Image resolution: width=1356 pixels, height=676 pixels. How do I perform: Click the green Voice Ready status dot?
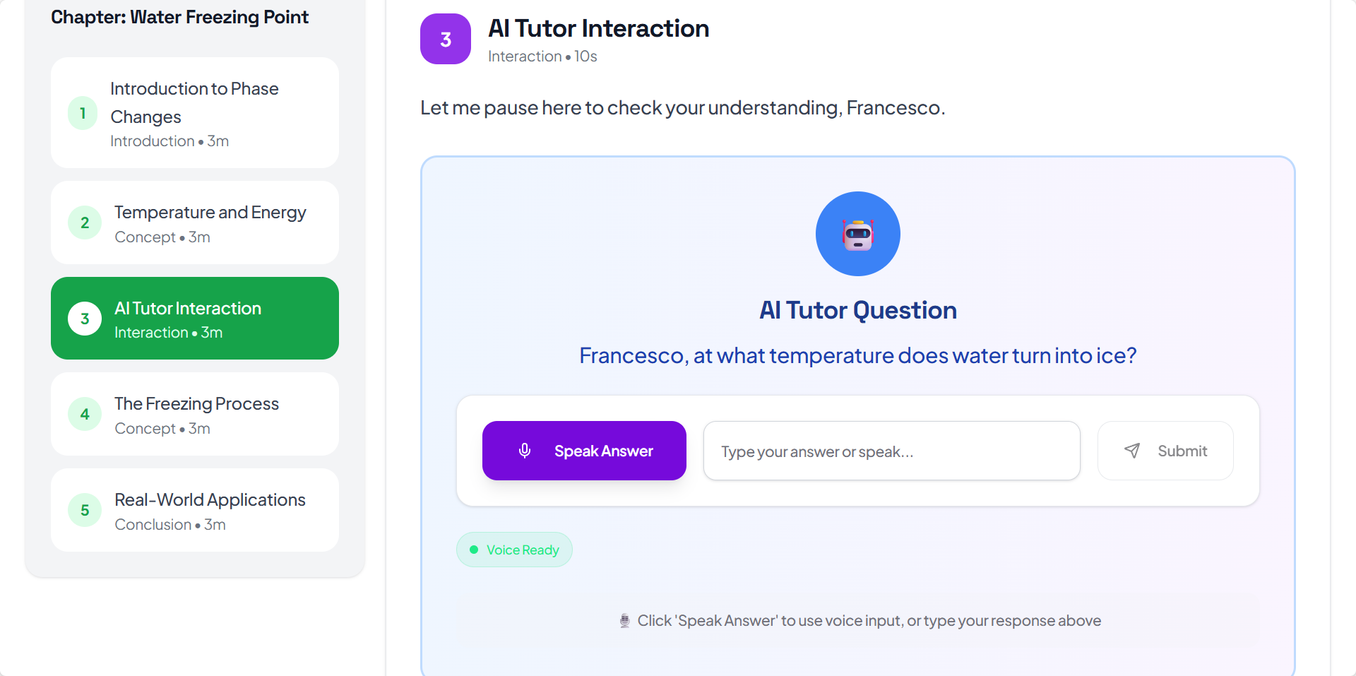coord(474,550)
